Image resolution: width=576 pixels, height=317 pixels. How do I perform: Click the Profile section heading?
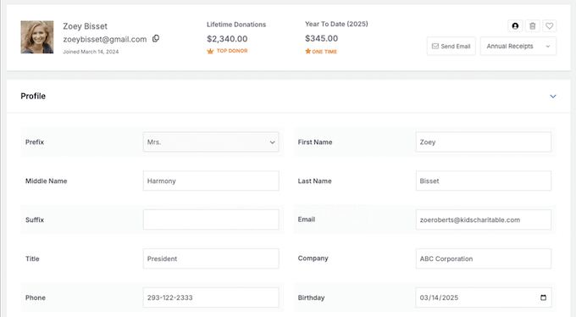[x=33, y=96]
